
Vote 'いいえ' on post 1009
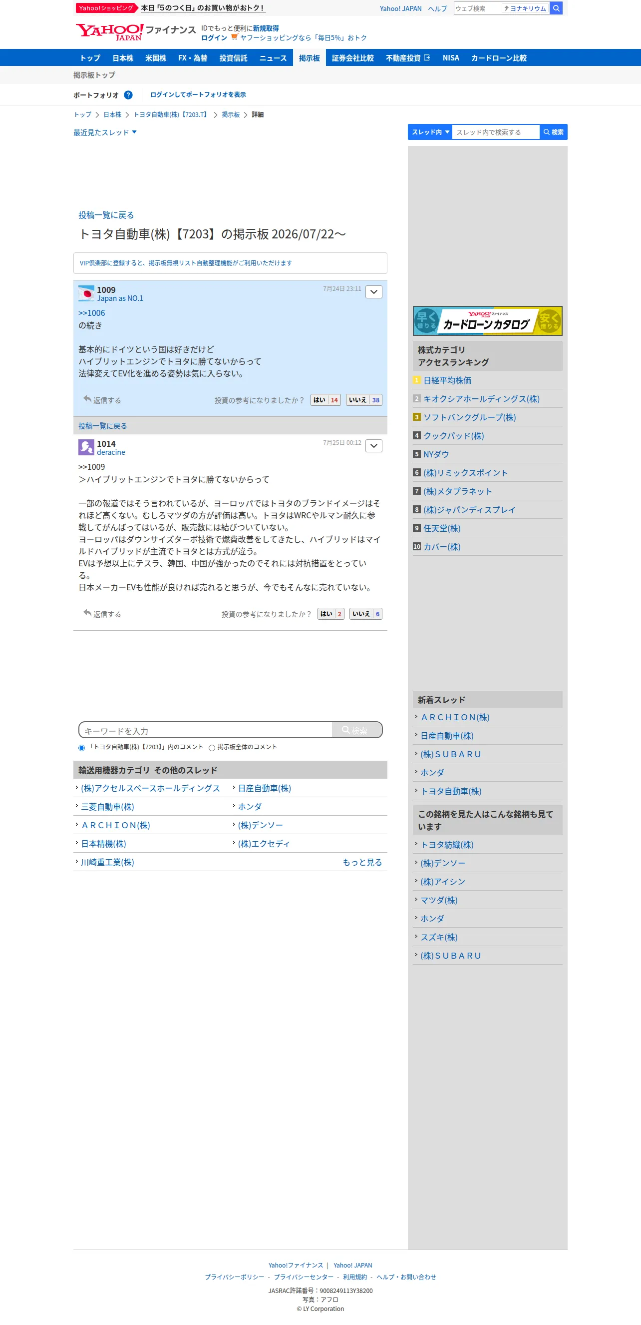[x=364, y=400]
